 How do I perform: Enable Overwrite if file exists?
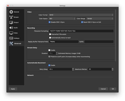50,34
